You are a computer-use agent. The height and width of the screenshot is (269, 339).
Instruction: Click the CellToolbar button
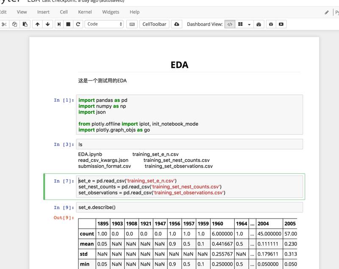coord(154,24)
